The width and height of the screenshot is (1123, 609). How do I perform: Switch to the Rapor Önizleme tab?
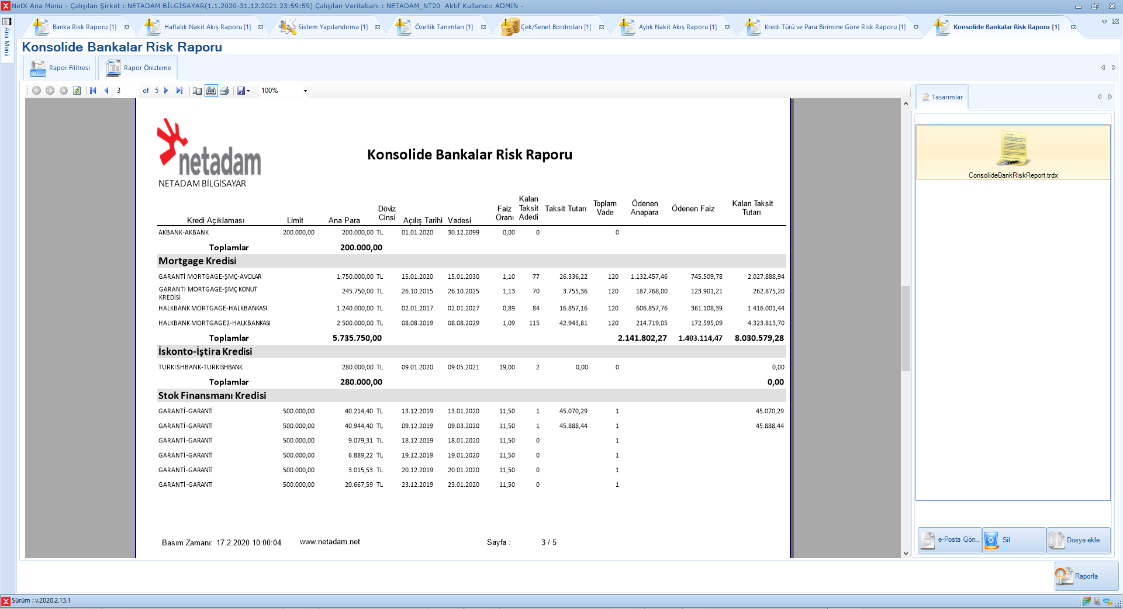(139, 68)
